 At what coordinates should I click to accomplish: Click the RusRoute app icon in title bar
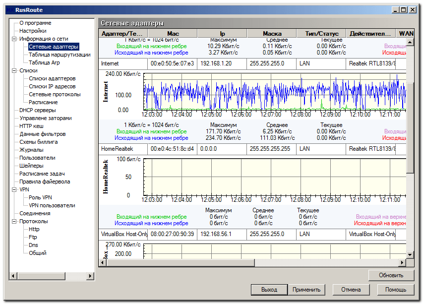[9, 9]
